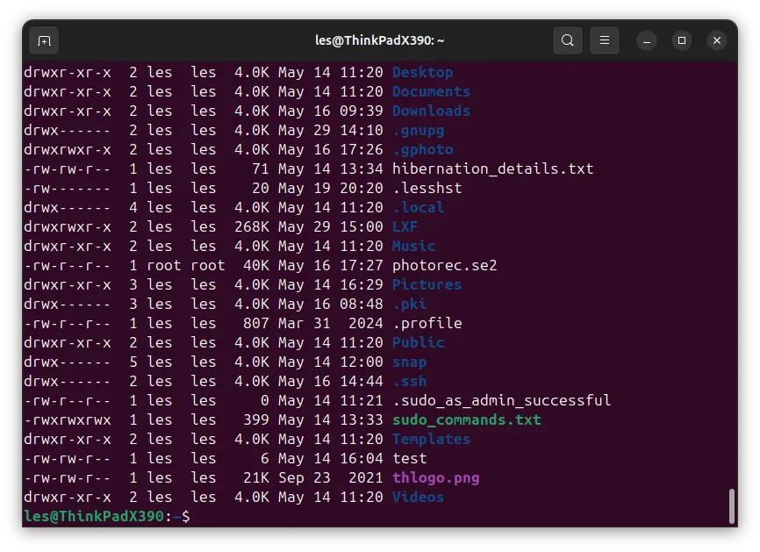This screenshot has width=760, height=552.
Task: Minimize the terminal window
Action: pos(647,40)
